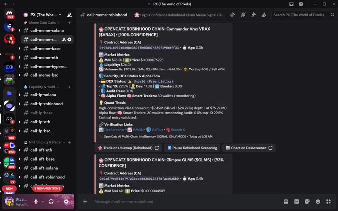Open call-lp-solana channel
Image resolution: width=338 pixels, height=211 pixels.
point(47,95)
